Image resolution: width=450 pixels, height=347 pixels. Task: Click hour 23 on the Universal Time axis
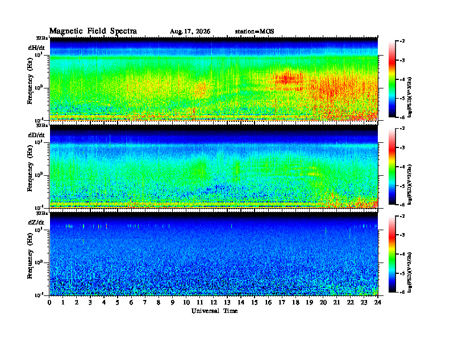point(364,302)
